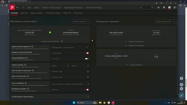This screenshot has width=187, height=105.
Task: Open the release notes button
Action: (81, 21)
